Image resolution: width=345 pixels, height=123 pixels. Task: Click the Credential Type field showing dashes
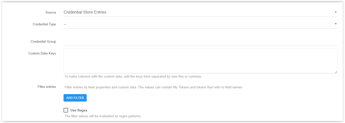pyautogui.click(x=200, y=24)
